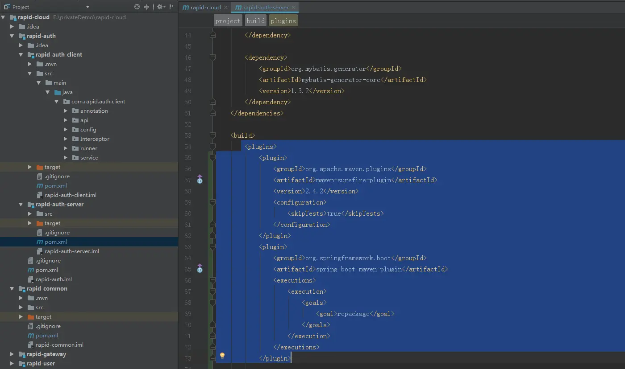Close the rapid-cloud editor tab

(x=225, y=8)
